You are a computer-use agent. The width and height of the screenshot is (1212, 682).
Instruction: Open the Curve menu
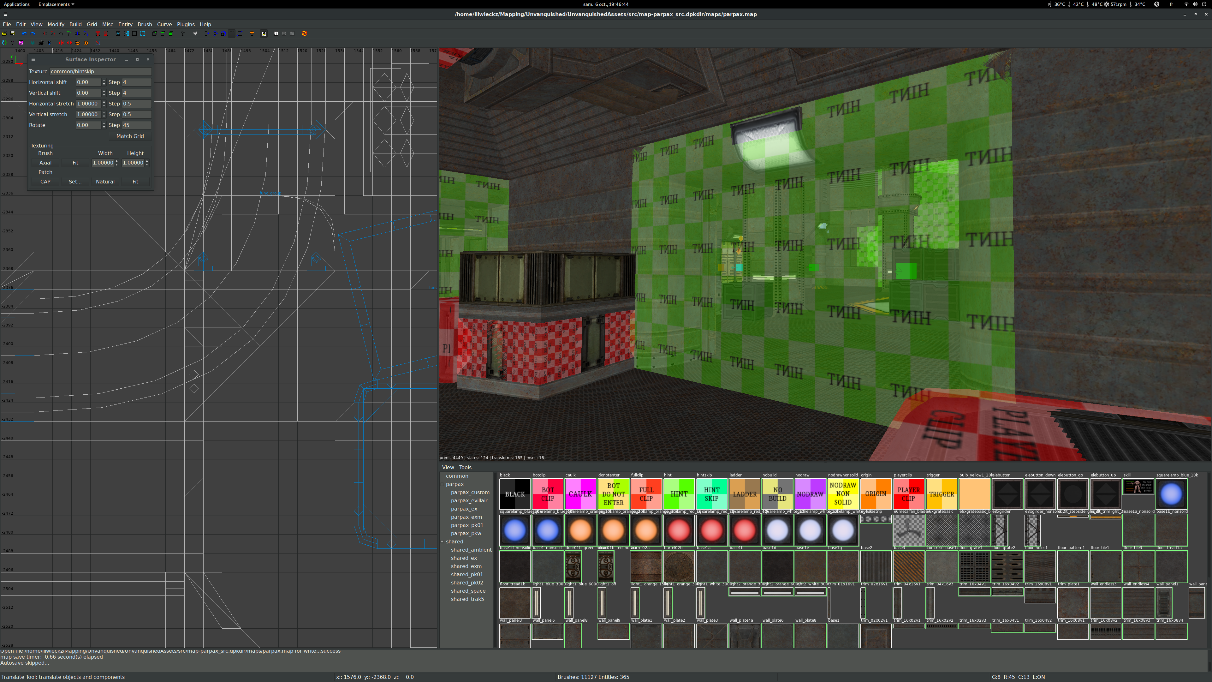click(164, 25)
